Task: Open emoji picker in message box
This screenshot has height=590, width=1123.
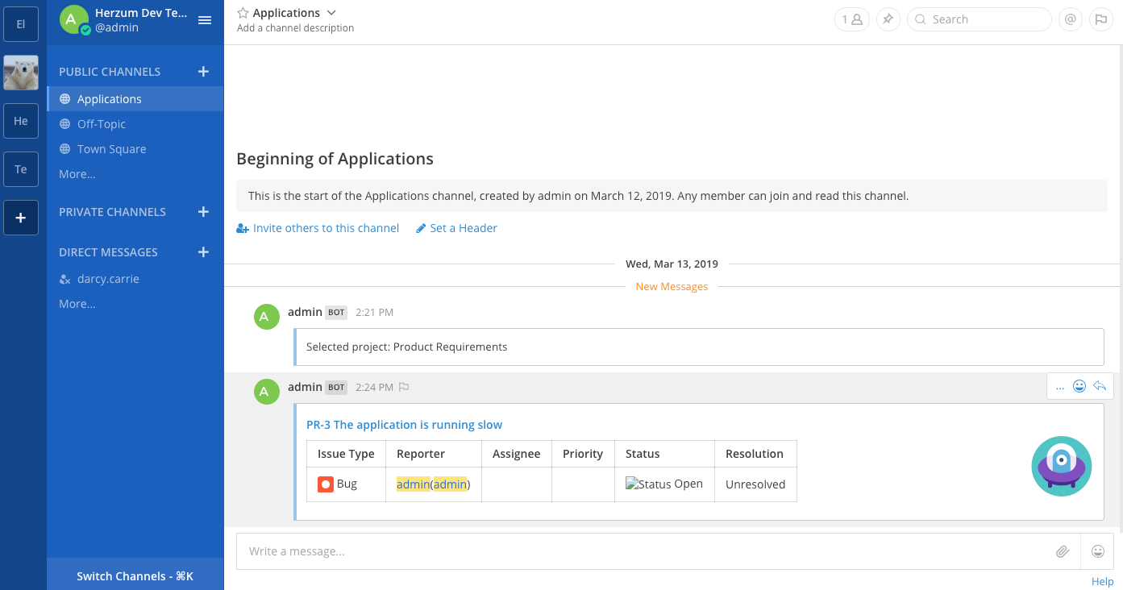Action: tap(1097, 551)
